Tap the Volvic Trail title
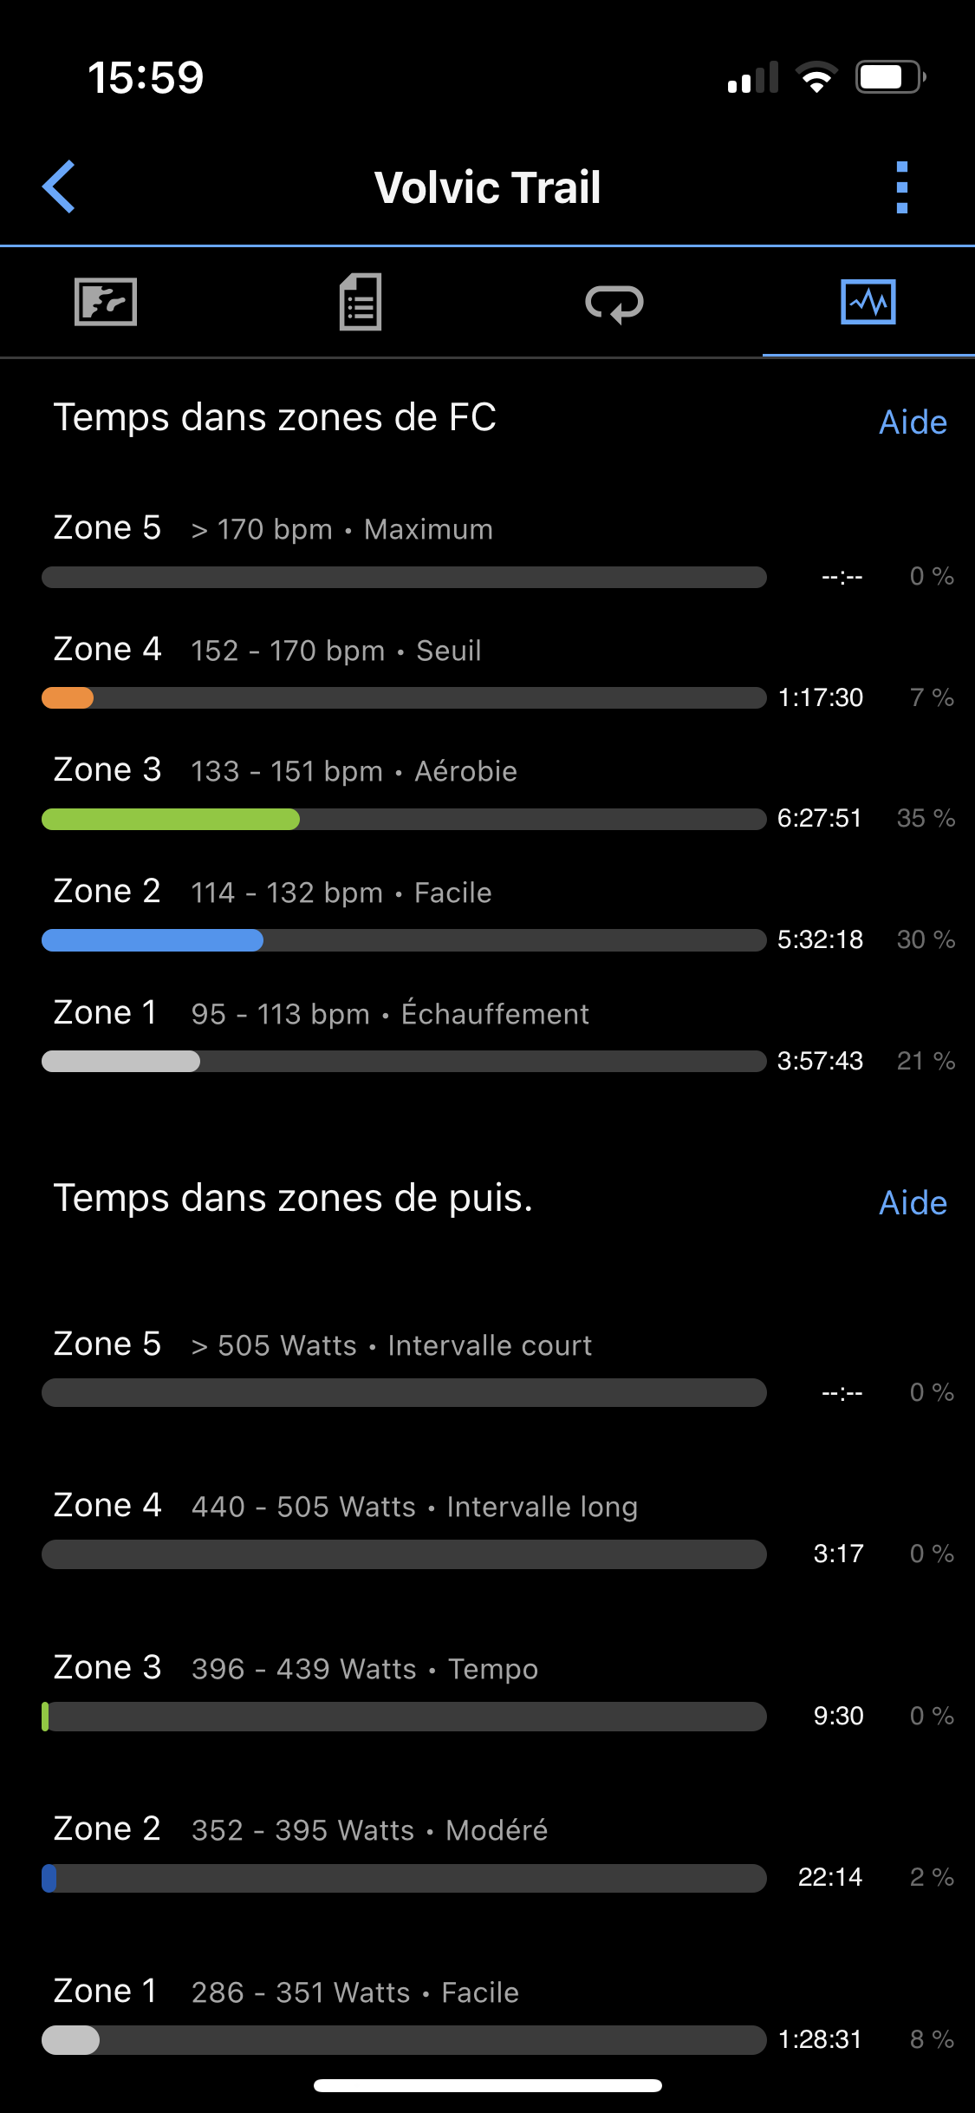This screenshot has width=975, height=2113. pos(487,187)
